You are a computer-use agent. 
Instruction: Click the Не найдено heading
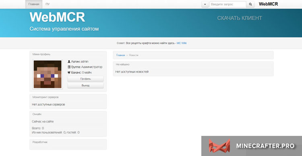click(122, 64)
